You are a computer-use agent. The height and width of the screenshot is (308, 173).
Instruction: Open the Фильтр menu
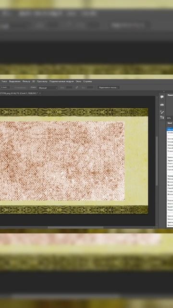tap(26, 81)
